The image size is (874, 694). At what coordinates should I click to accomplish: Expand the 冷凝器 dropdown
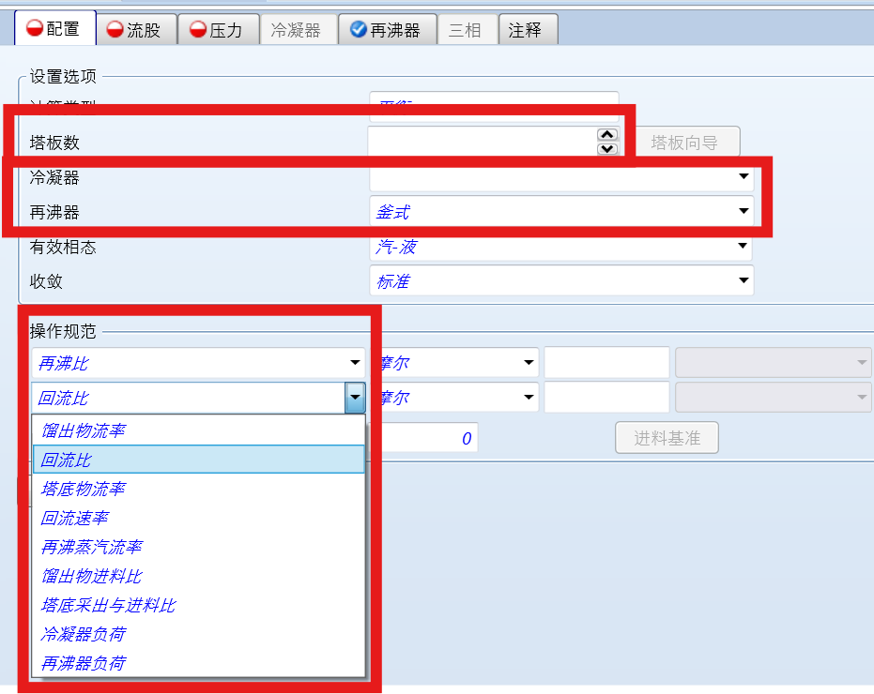(744, 176)
